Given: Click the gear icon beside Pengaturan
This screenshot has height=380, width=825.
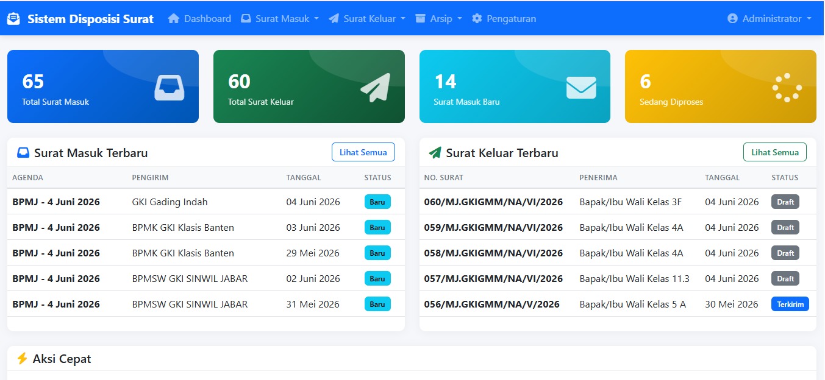Looking at the screenshot, I should (x=477, y=19).
